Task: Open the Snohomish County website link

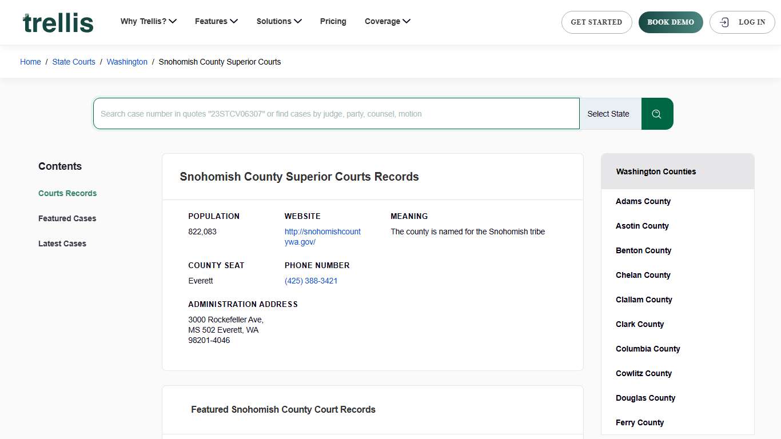Action: coord(322,237)
